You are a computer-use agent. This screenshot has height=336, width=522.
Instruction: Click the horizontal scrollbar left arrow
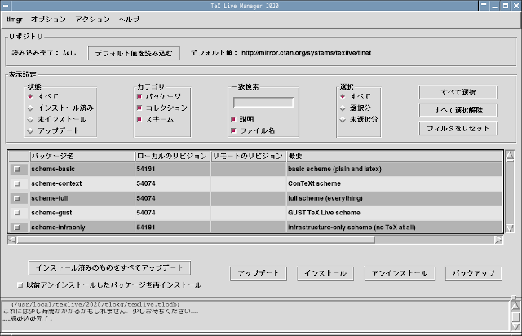(x=12, y=240)
